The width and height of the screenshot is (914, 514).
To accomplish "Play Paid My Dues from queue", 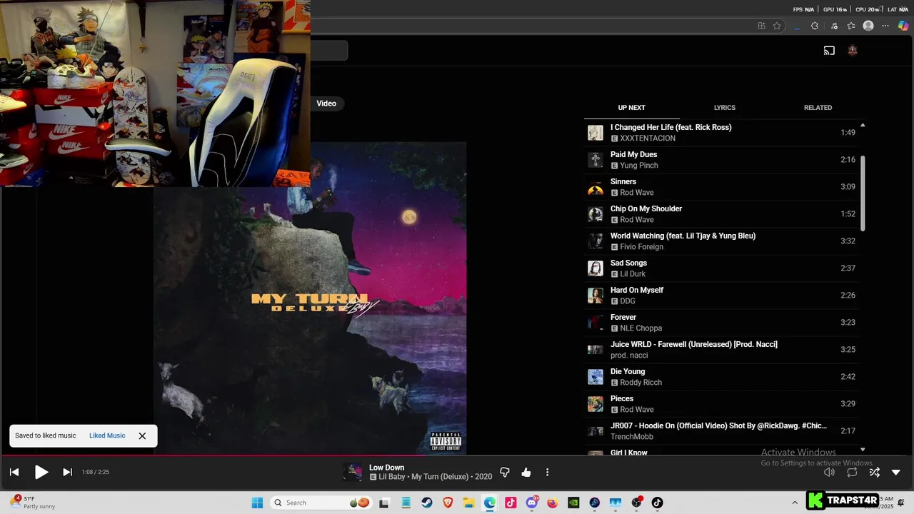I will coord(721,160).
